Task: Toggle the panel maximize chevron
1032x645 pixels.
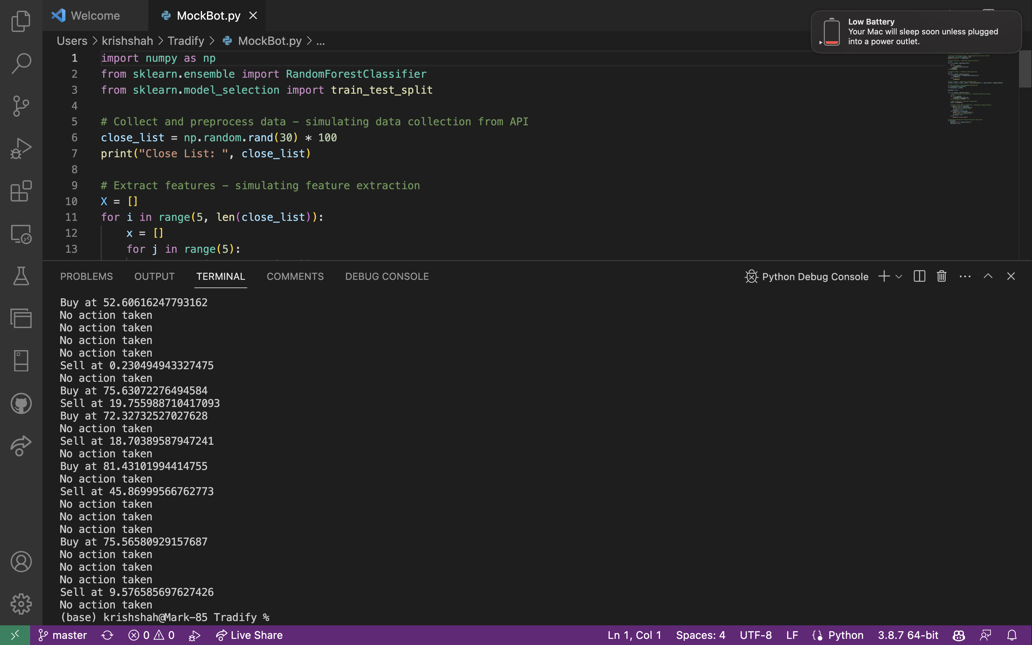Action: pyautogui.click(x=988, y=276)
